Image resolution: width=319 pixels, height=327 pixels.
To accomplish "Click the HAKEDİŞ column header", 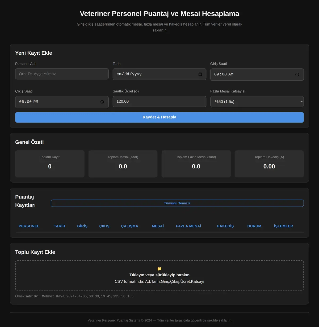I will tap(225, 226).
